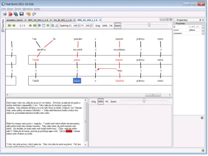Screen dimensions: 208x156
Task: Jump to the last sentence
Action: [x=35, y=26]
